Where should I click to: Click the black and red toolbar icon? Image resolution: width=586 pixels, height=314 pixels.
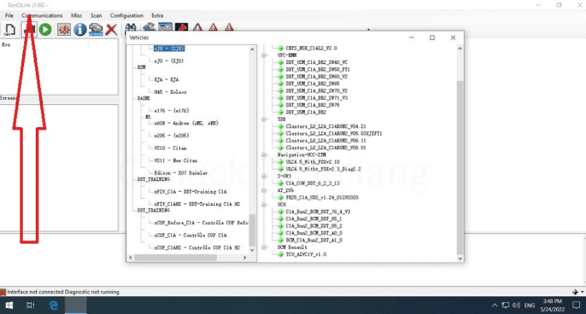[181, 27]
